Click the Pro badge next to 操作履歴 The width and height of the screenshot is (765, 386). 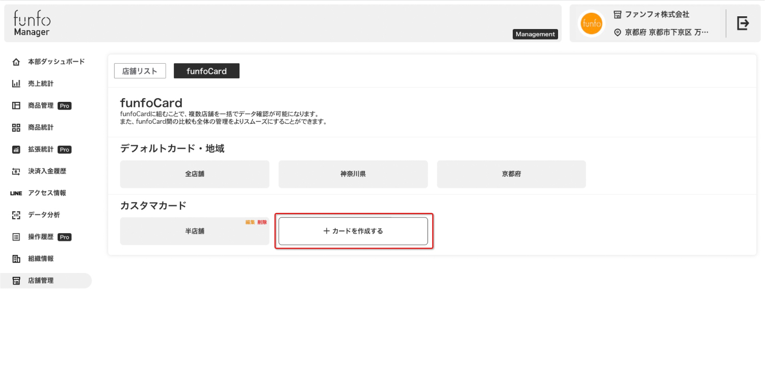pyautogui.click(x=64, y=237)
